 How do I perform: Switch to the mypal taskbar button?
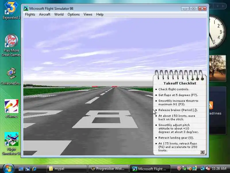click(67, 169)
